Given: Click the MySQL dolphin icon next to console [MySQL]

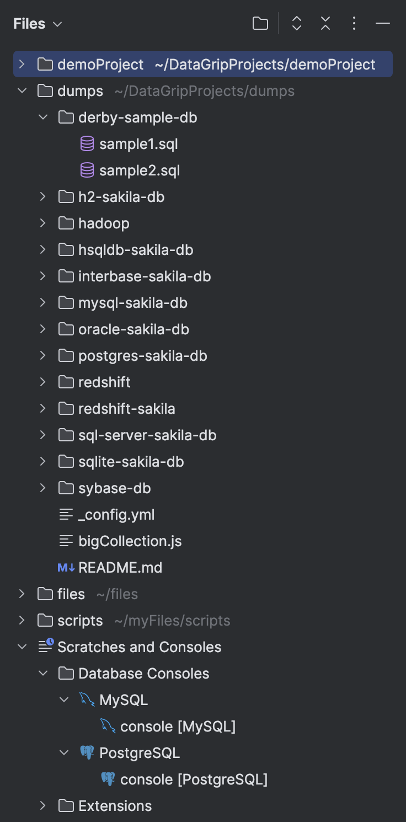Looking at the screenshot, I should tap(108, 726).
